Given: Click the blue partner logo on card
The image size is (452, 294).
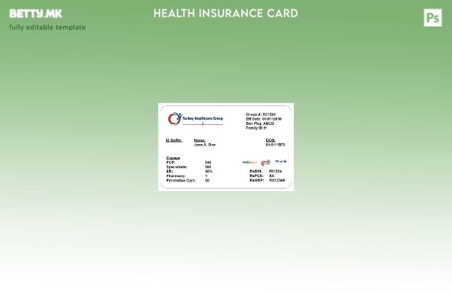Looking at the screenshot, I should click(281, 161).
